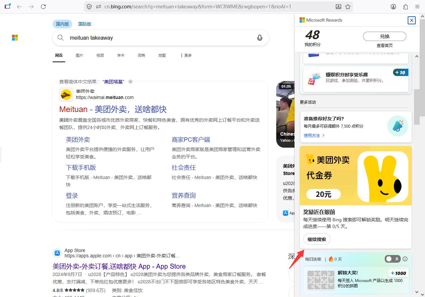Click the apps.apple.com breadcrumb URL
The width and height of the screenshot is (425, 297).
pyautogui.click(x=122, y=256)
